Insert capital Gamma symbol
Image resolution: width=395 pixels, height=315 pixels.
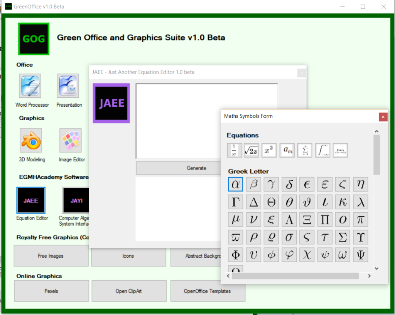point(235,202)
